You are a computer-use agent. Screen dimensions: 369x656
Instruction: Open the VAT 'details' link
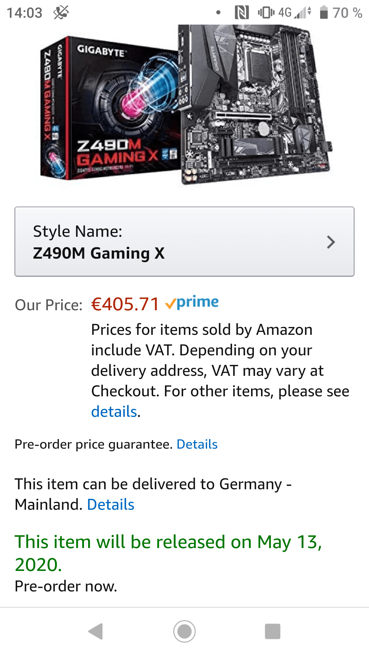(x=114, y=411)
